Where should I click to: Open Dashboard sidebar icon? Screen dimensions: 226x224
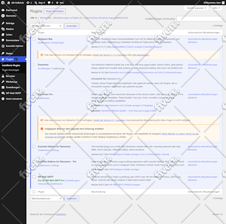click(3, 10)
